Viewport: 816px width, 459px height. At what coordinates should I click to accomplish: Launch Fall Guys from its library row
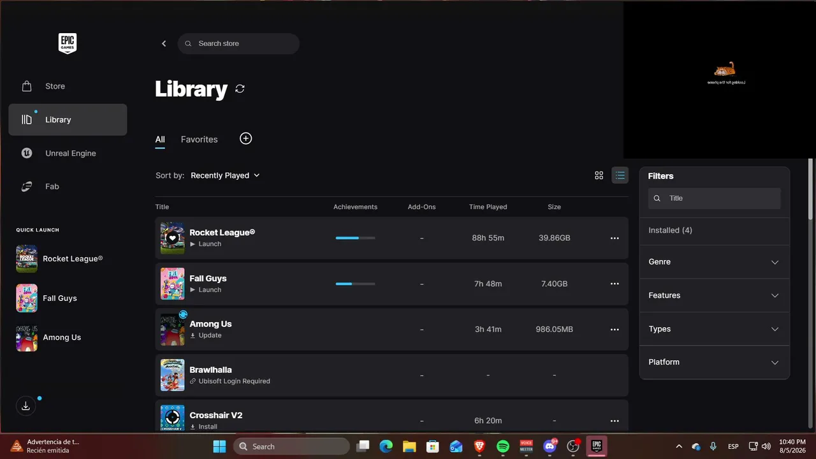point(205,290)
